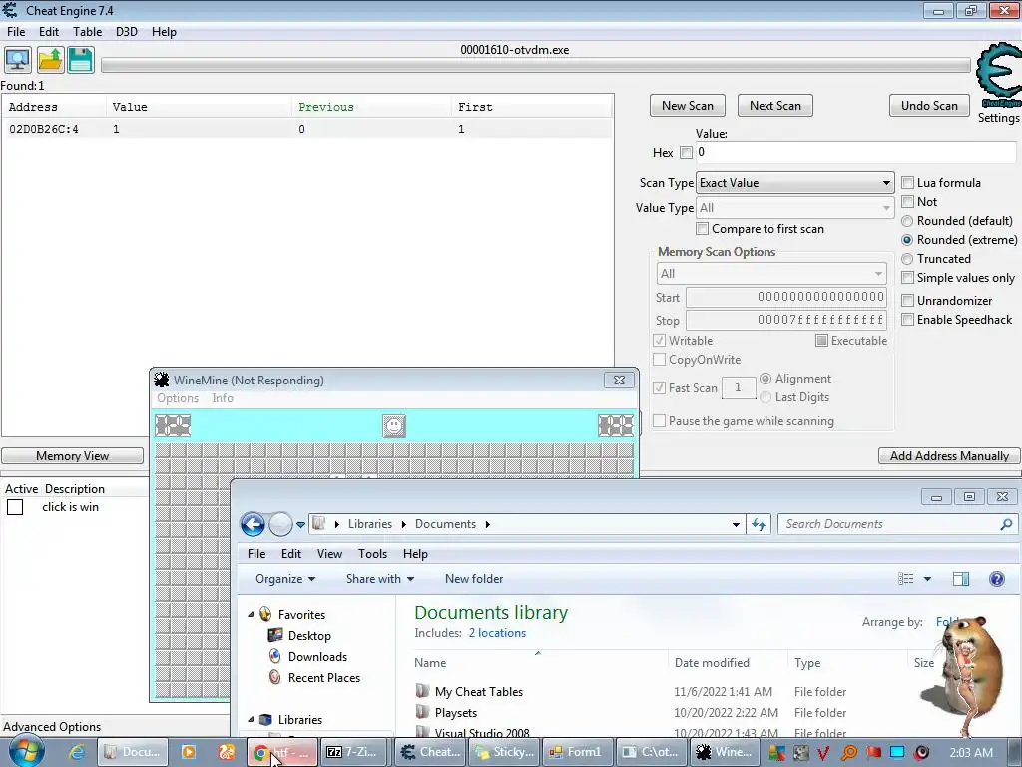Viewport: 1022px width, 767px height.
Task: Open the Cheat Engine Table menu
Action: (88, 32)
